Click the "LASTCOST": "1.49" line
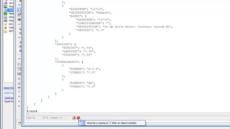The width and height of the screenshot is (230, 129). (78, 51)
